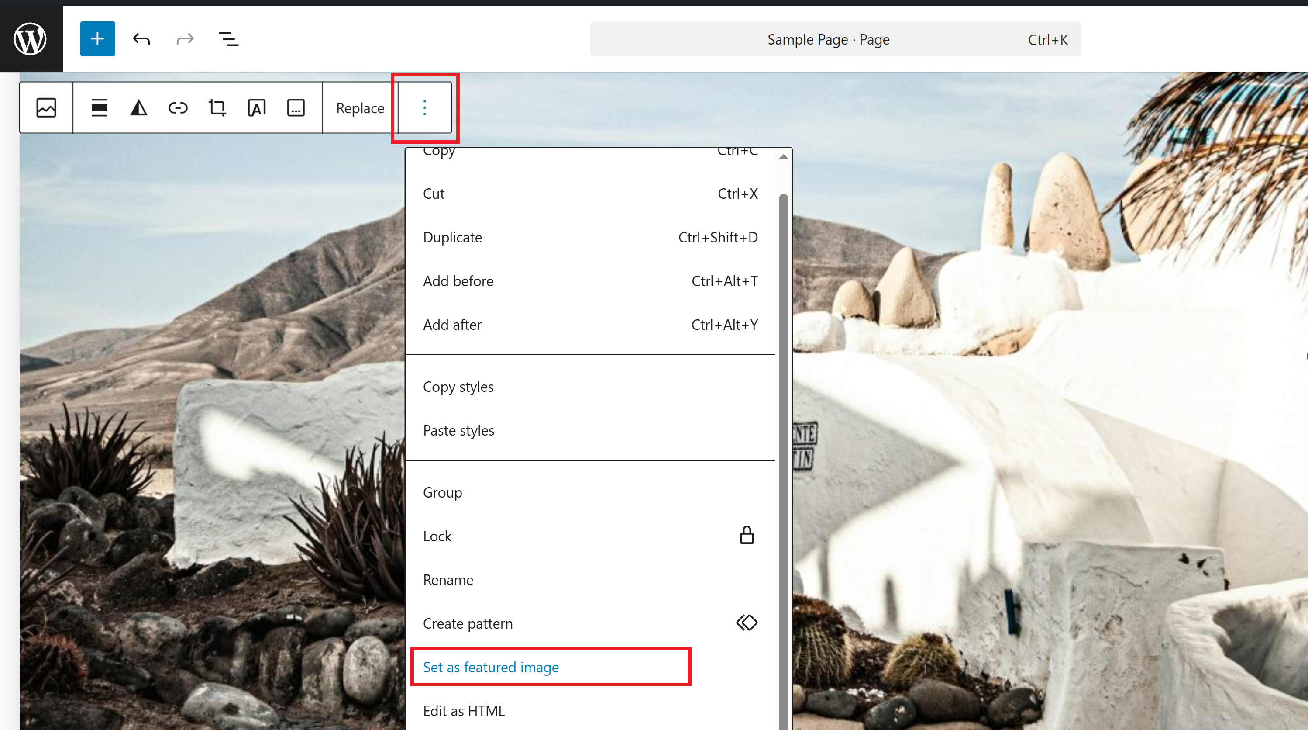The width and height of the screenshot is (1308, 730).
Task: Open the WordPress logo site menu
Action: pos(31,38)
